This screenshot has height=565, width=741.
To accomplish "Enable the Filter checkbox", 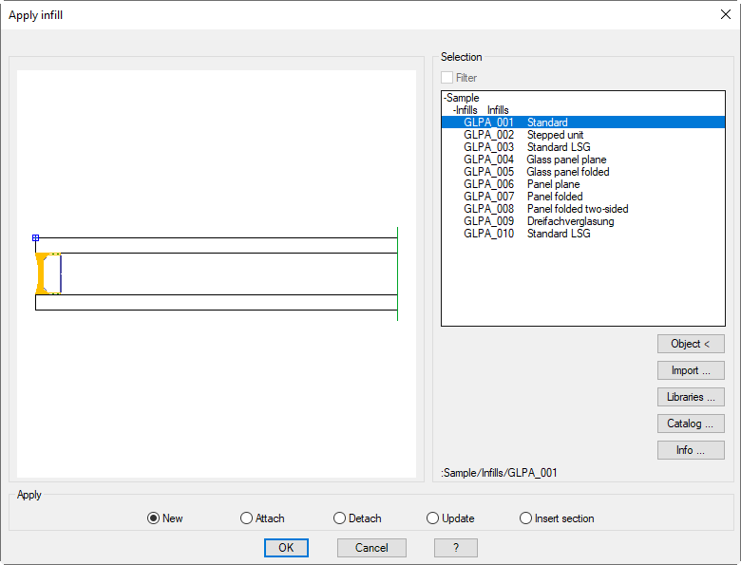I will (x=447, y=78).
